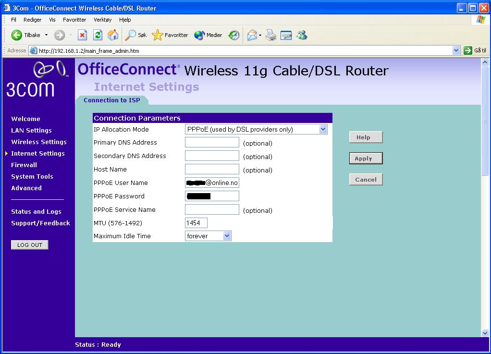
Task: Click the 'Connection Parameters' header
Action: pos(137,118)
